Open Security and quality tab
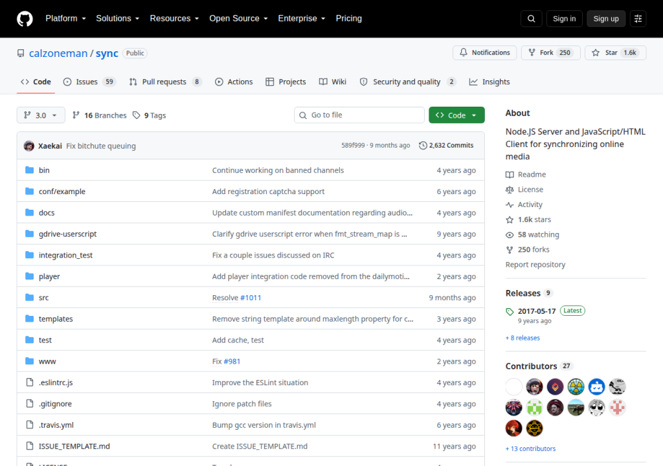 pyautogui.click(x=408, y=82)
